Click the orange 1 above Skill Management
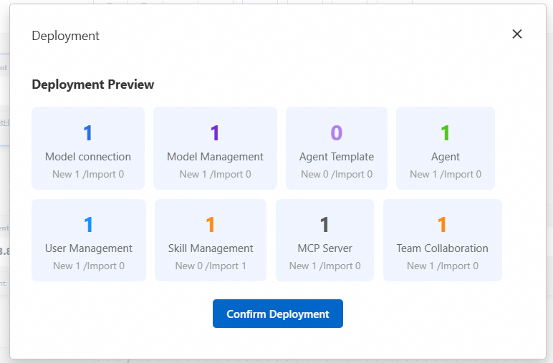The image size is (553, 363). tap(211, 225)
